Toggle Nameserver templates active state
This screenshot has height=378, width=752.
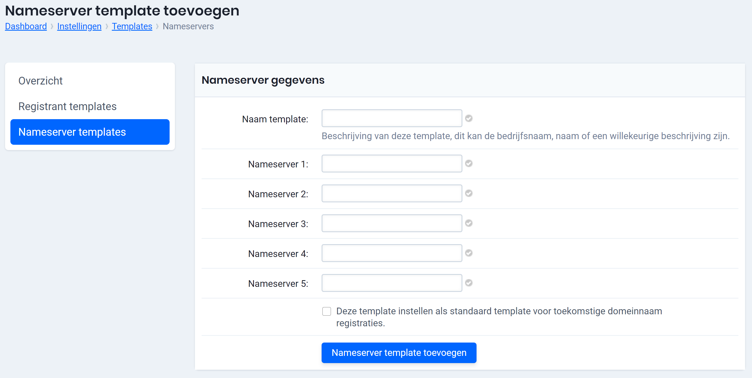[90, 132]
